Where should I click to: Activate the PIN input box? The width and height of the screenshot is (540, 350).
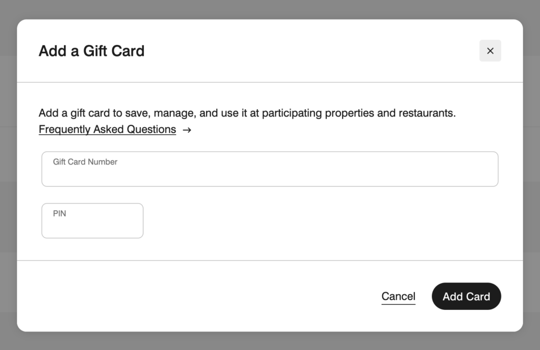[92, 220]
